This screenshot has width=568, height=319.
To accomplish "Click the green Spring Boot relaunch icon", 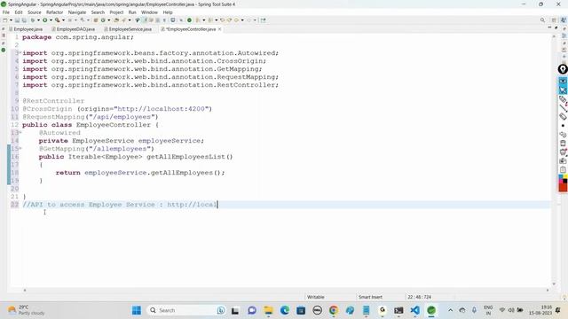I will [x=189, y=20].
